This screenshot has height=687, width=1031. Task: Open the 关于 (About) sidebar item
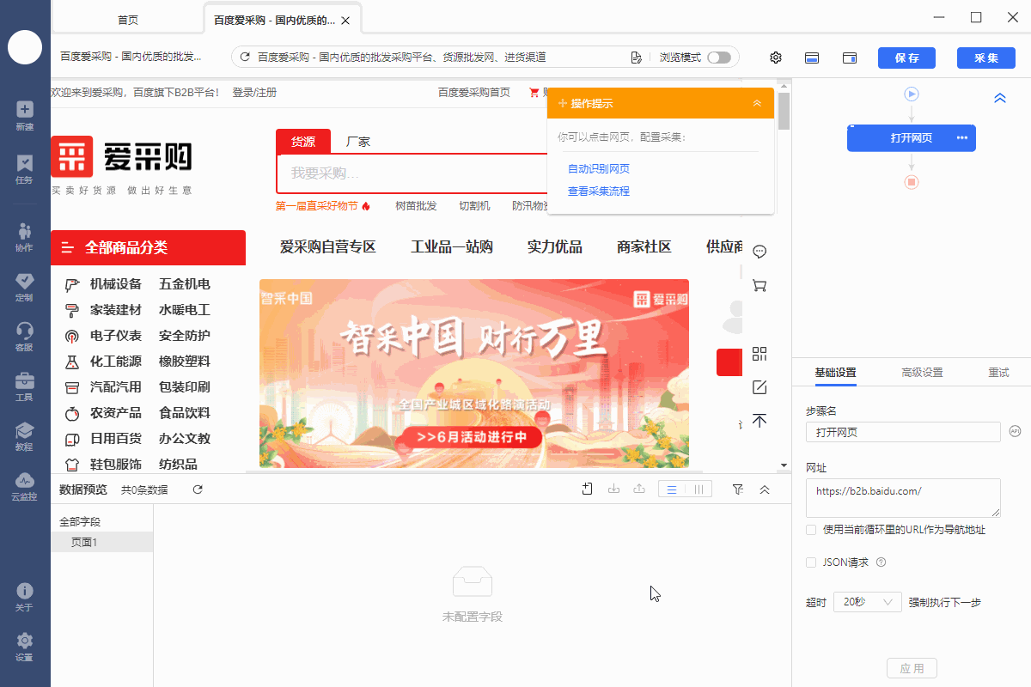click(25, 597)
